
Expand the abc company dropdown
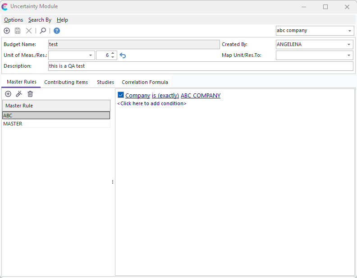pos(350,31)
